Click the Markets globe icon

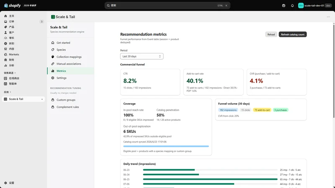(x=5, y=54)
